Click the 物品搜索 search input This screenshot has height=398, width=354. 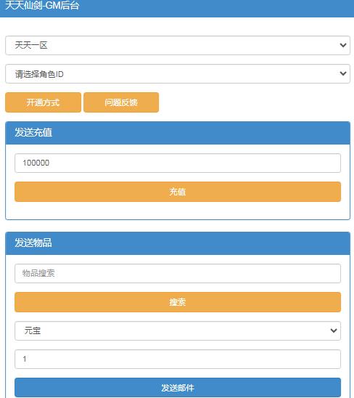tap(178, 273)
